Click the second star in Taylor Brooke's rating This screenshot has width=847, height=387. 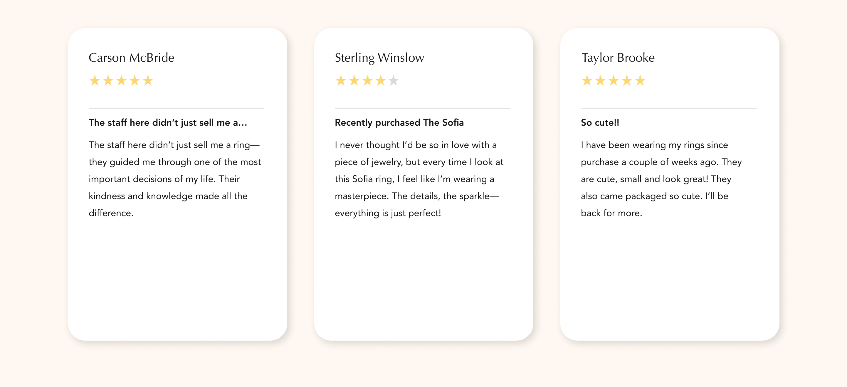(600, 80)
